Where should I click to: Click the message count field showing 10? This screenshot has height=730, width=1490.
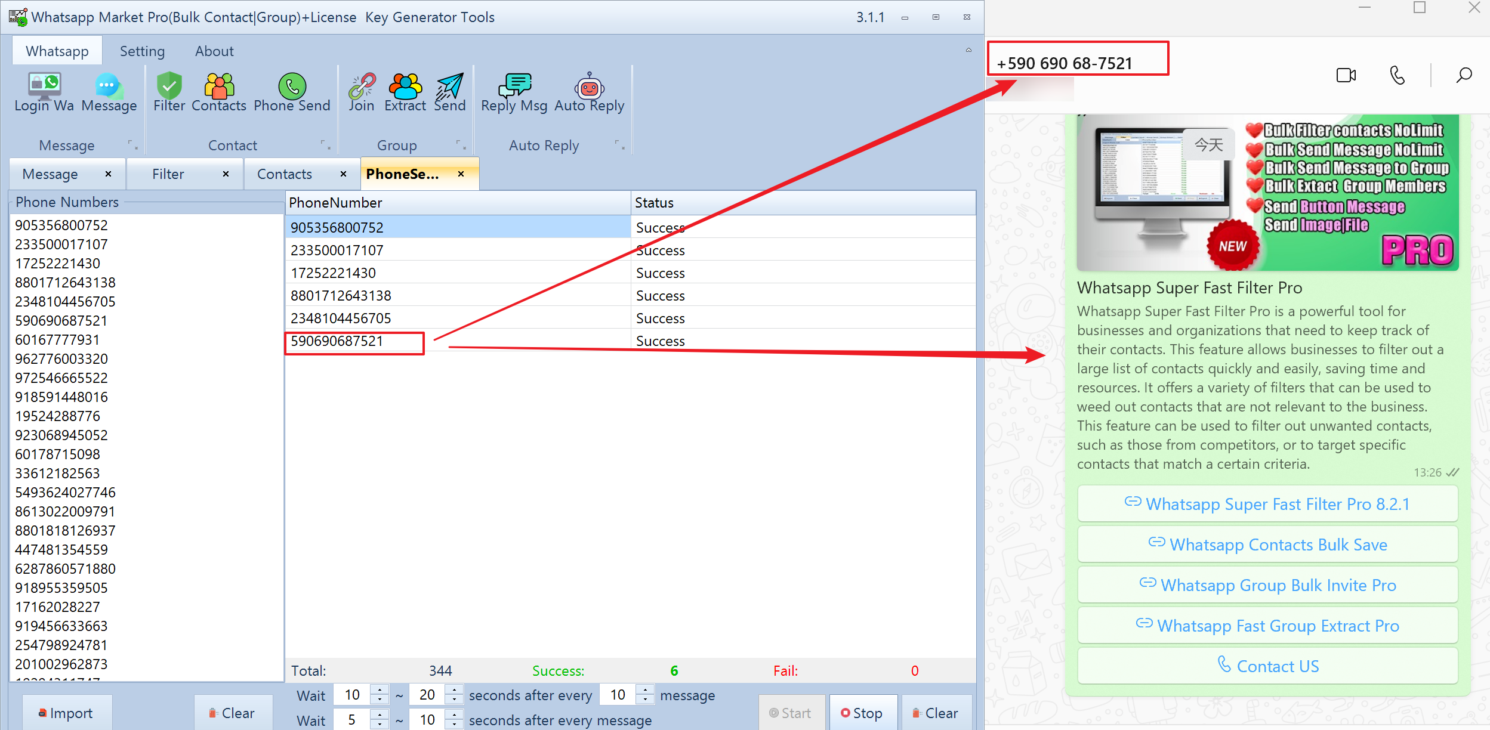pyautogui.click(x=618, y=695)
